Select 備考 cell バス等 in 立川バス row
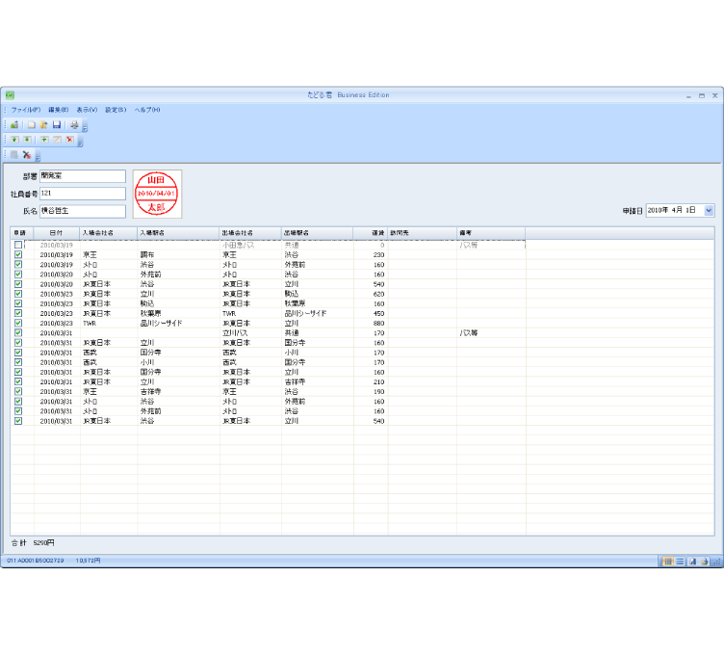Image resolution: width=724 pixels, height=655 pixels. click(x=491, y=332)
